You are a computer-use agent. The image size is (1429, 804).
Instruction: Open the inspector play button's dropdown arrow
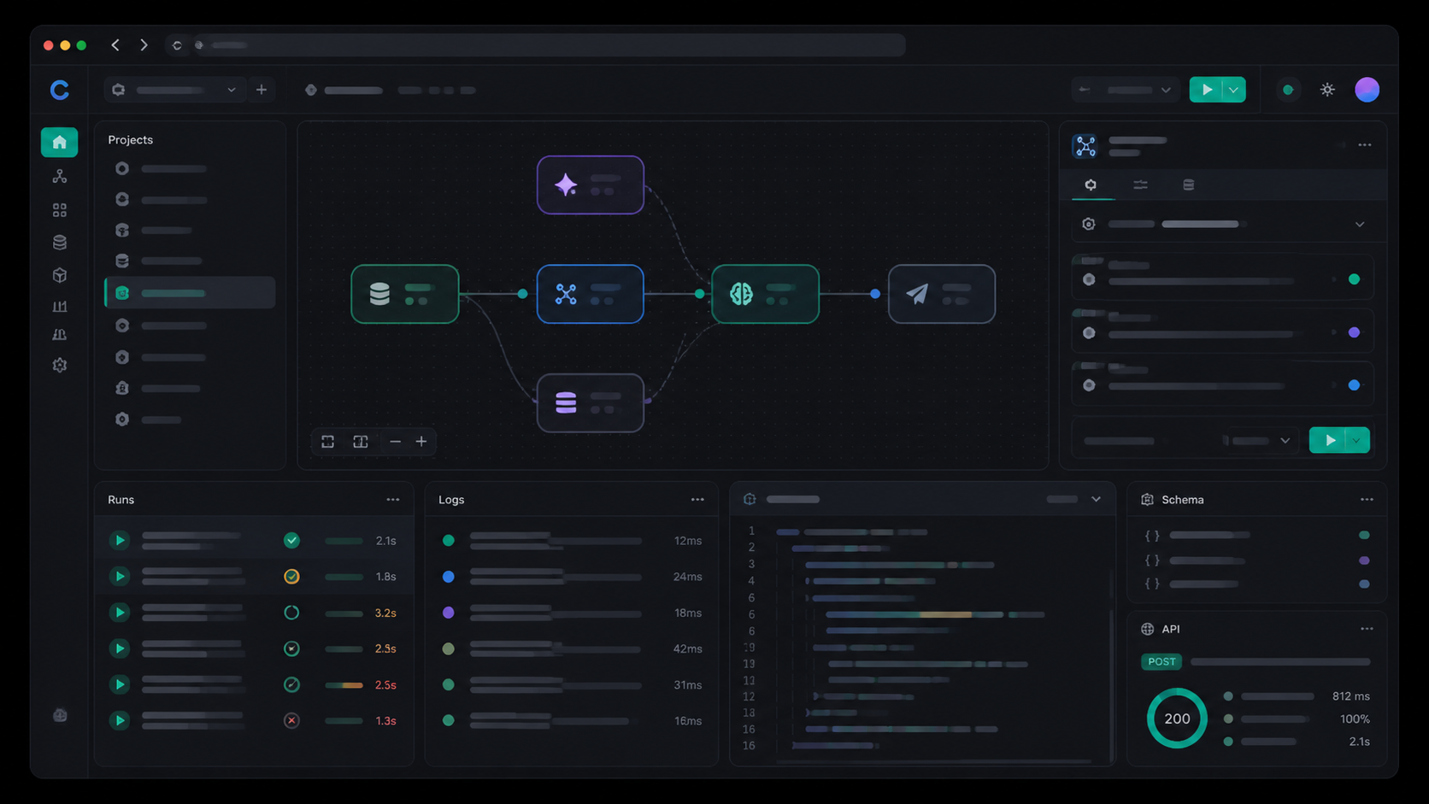(1356, 441)
